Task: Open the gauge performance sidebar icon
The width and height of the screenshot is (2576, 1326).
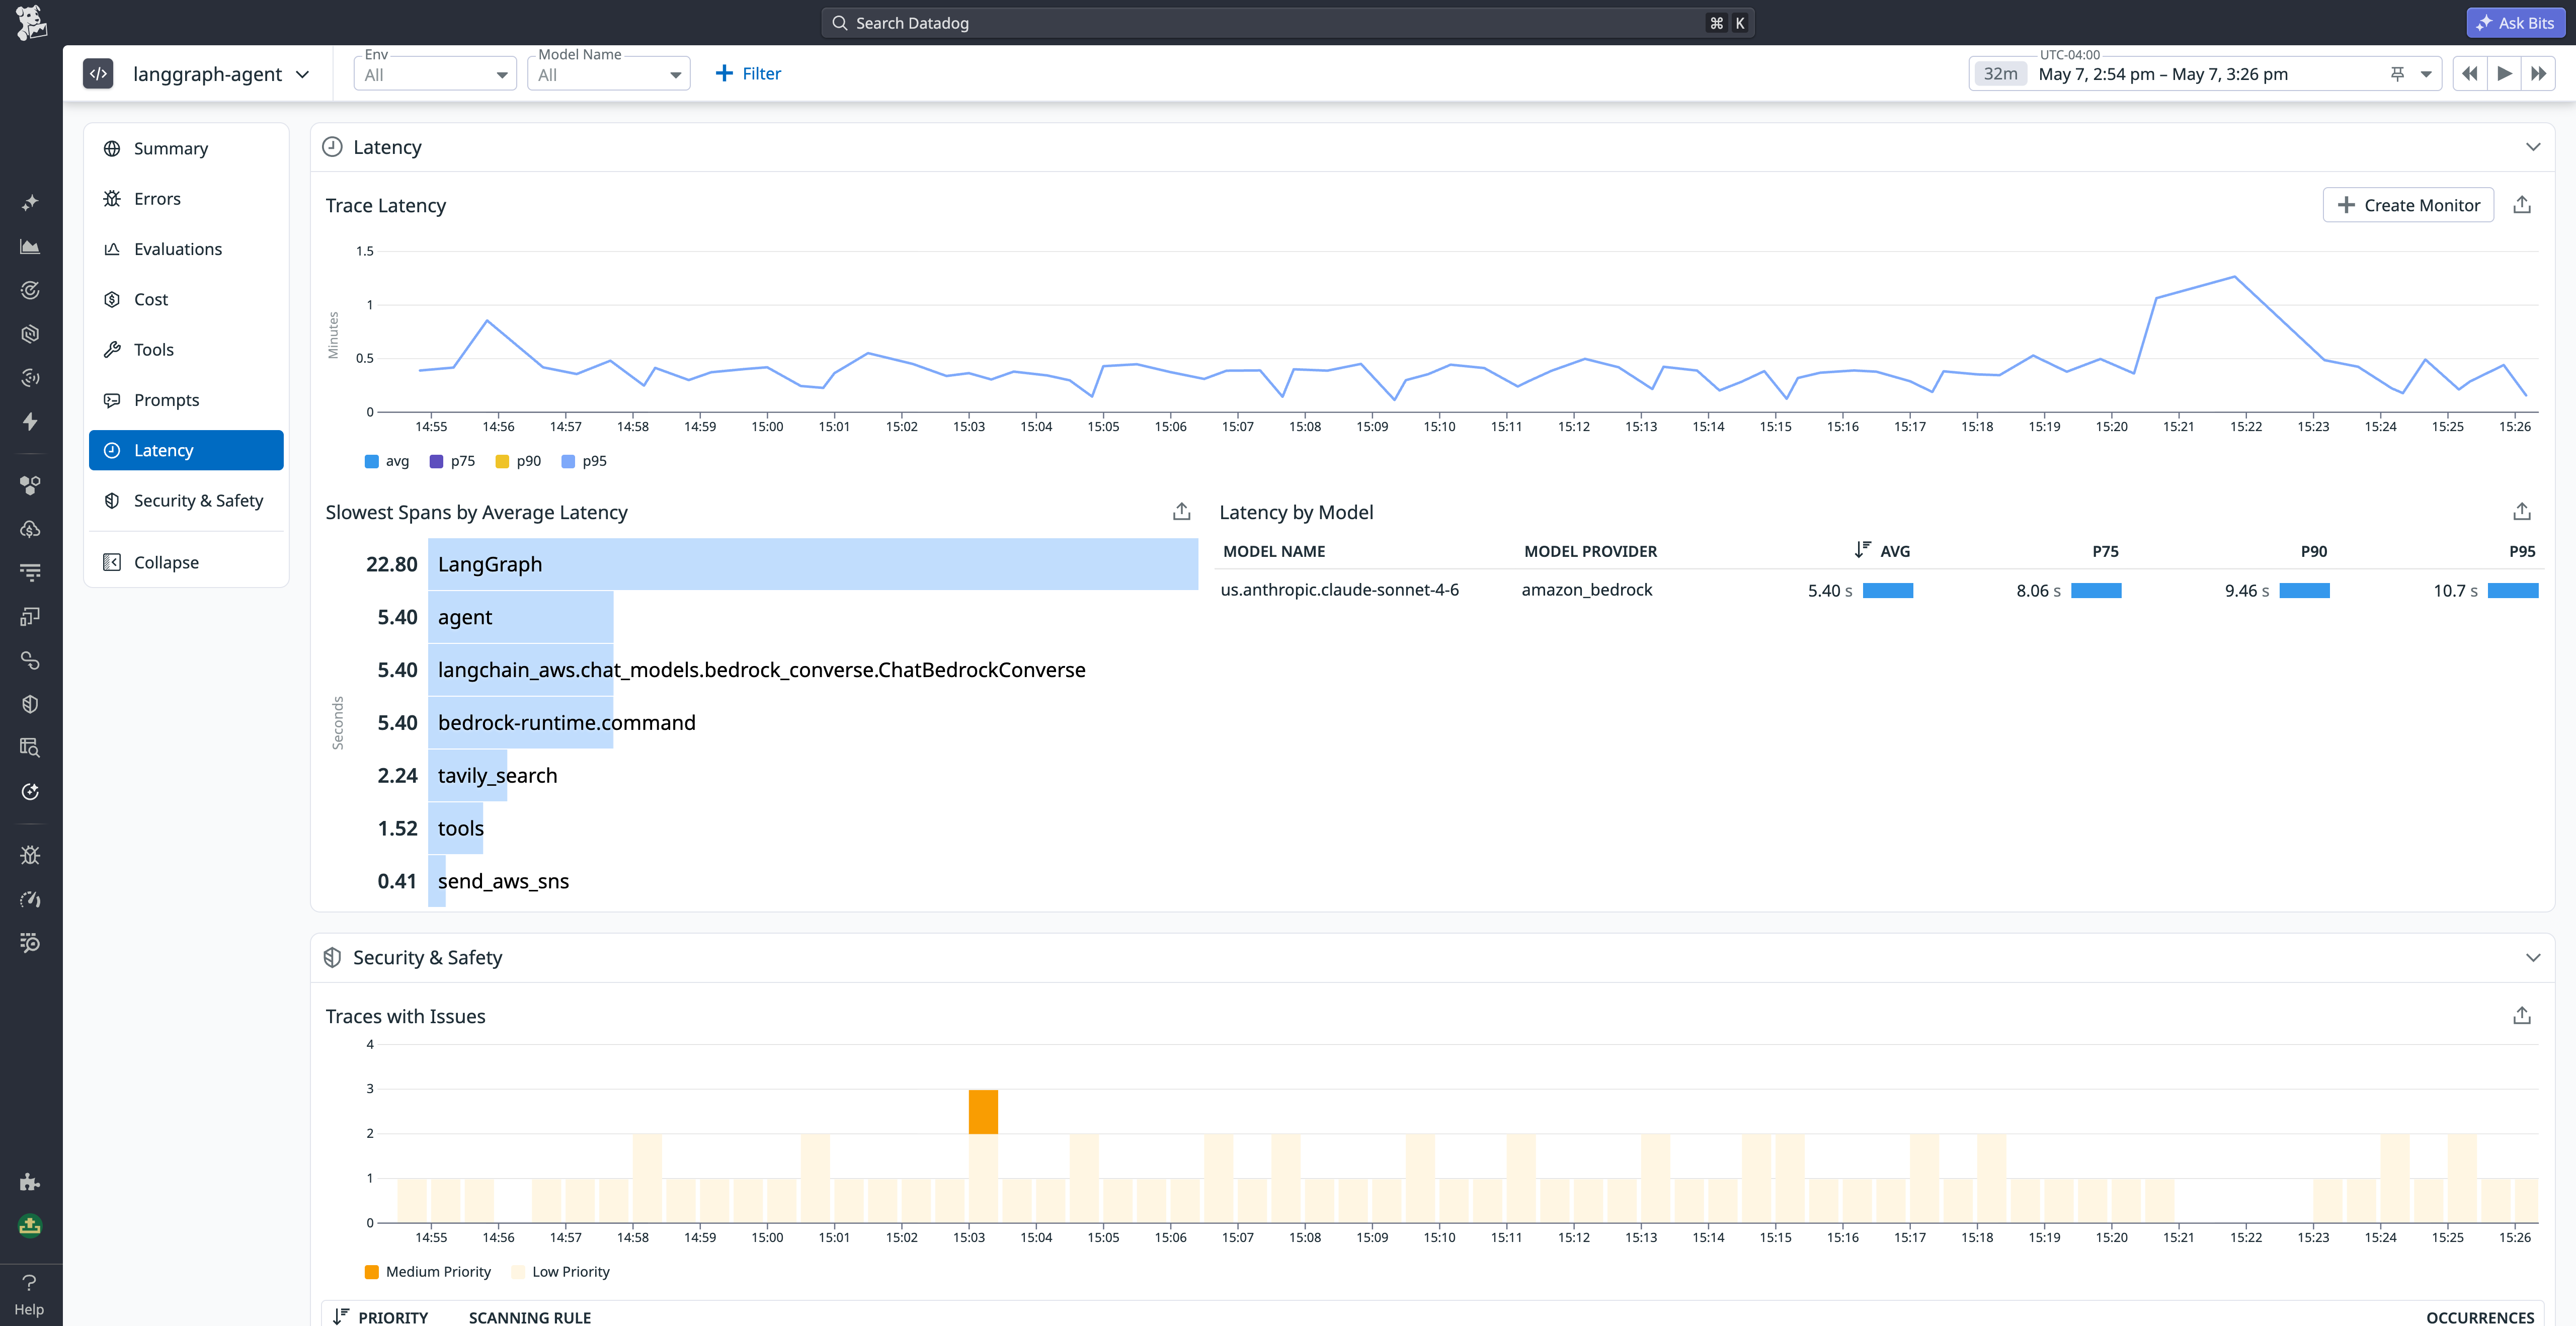Action: click(x=30, y=899)
